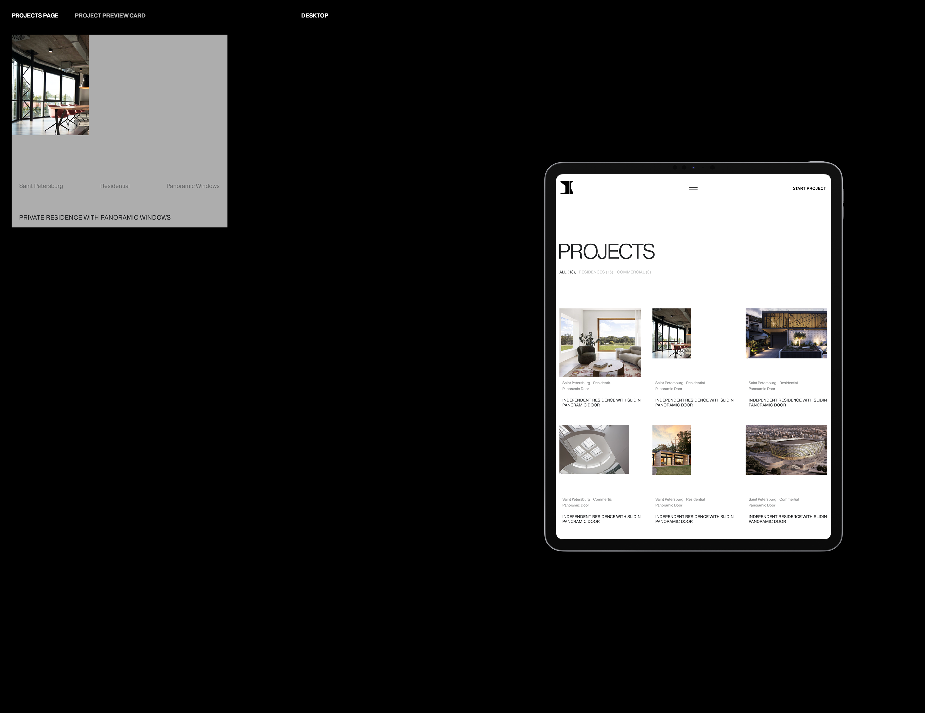925x713 pixels.
Task: Click the Panoramic Windows tag on the card
Action: (x=193, y=186)
